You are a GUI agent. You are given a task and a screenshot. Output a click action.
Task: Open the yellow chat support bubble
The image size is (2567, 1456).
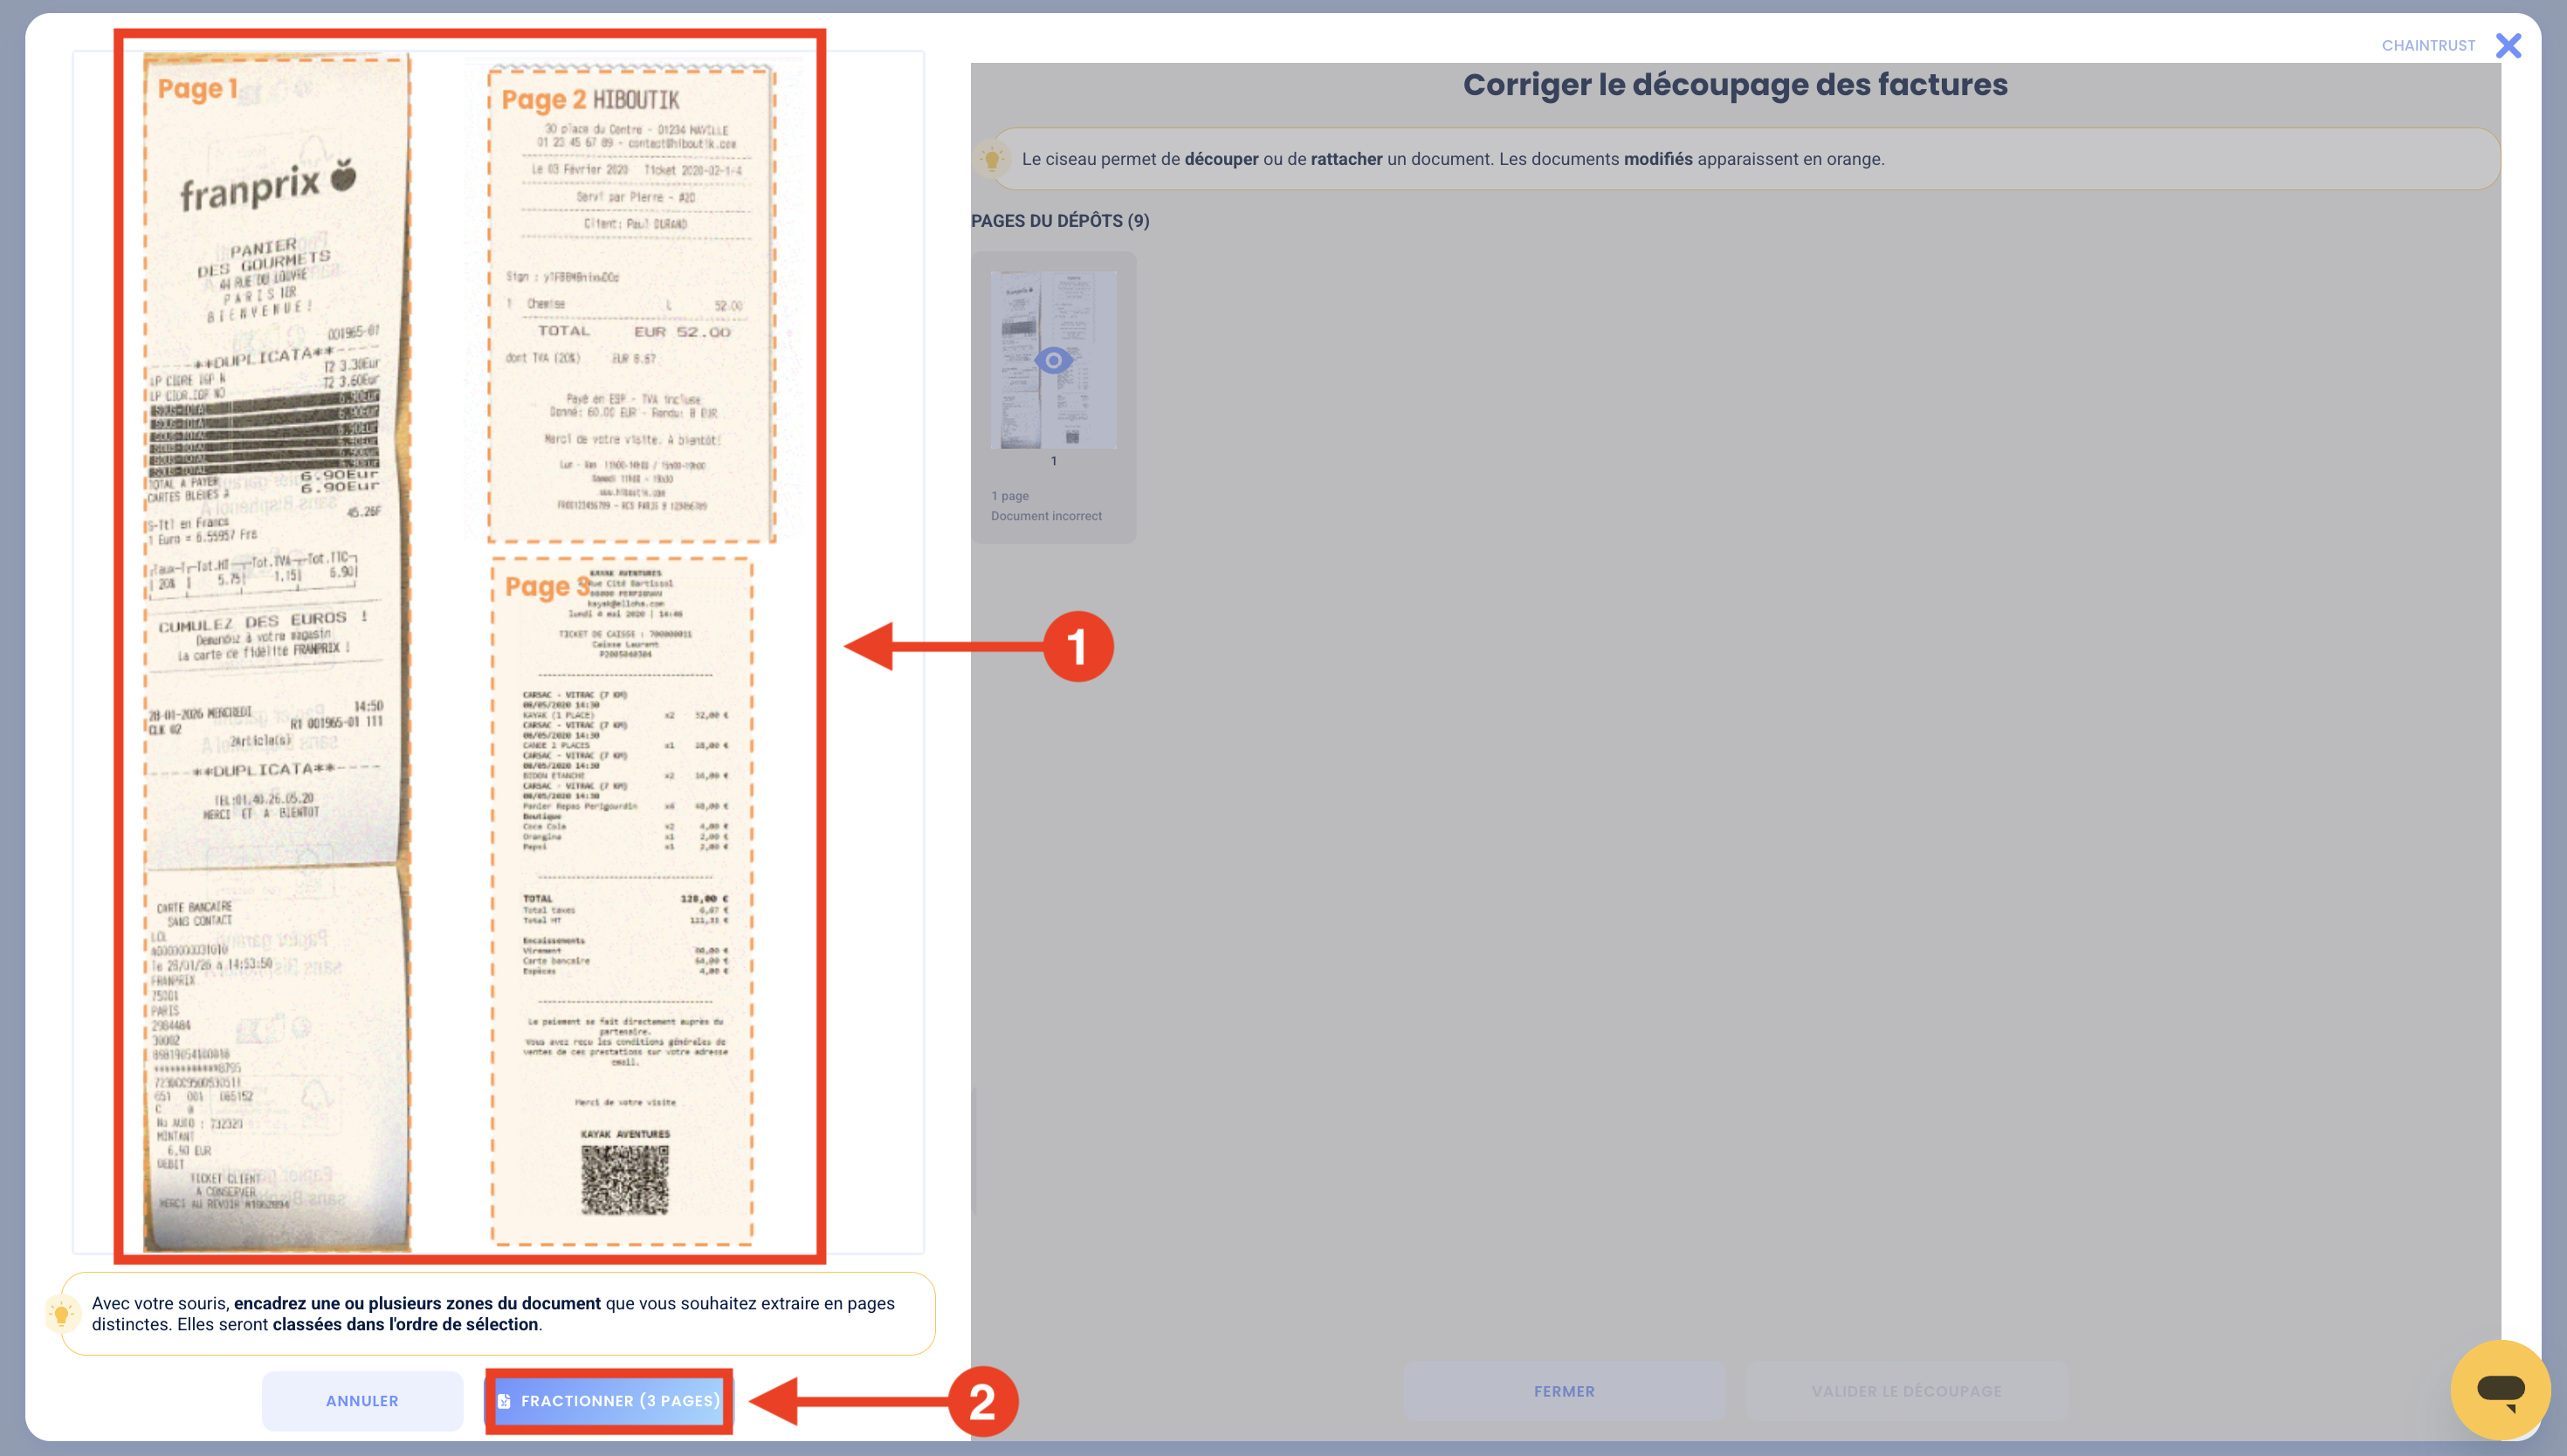[2500, 1389]
